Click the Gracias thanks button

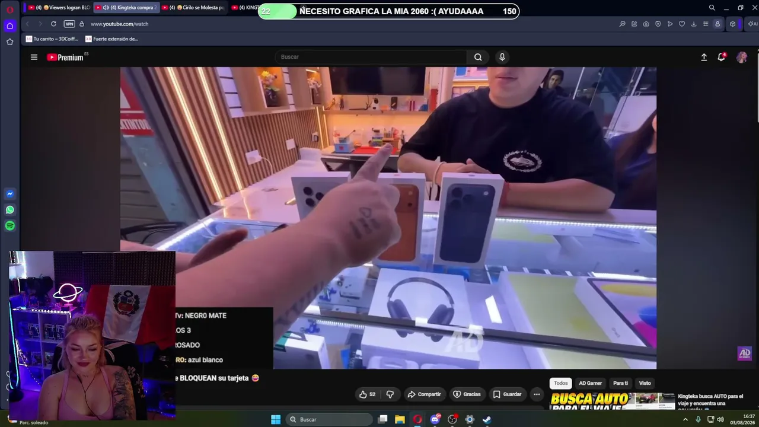point(467,394)
